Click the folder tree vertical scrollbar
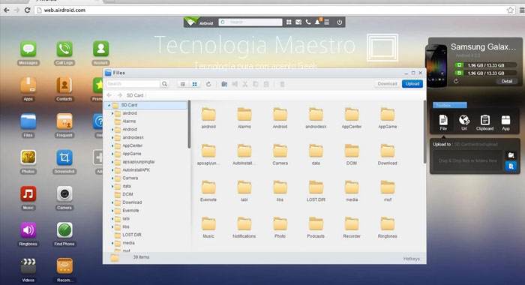The width and height of the screenshot is (525, 285). point(189,124)
